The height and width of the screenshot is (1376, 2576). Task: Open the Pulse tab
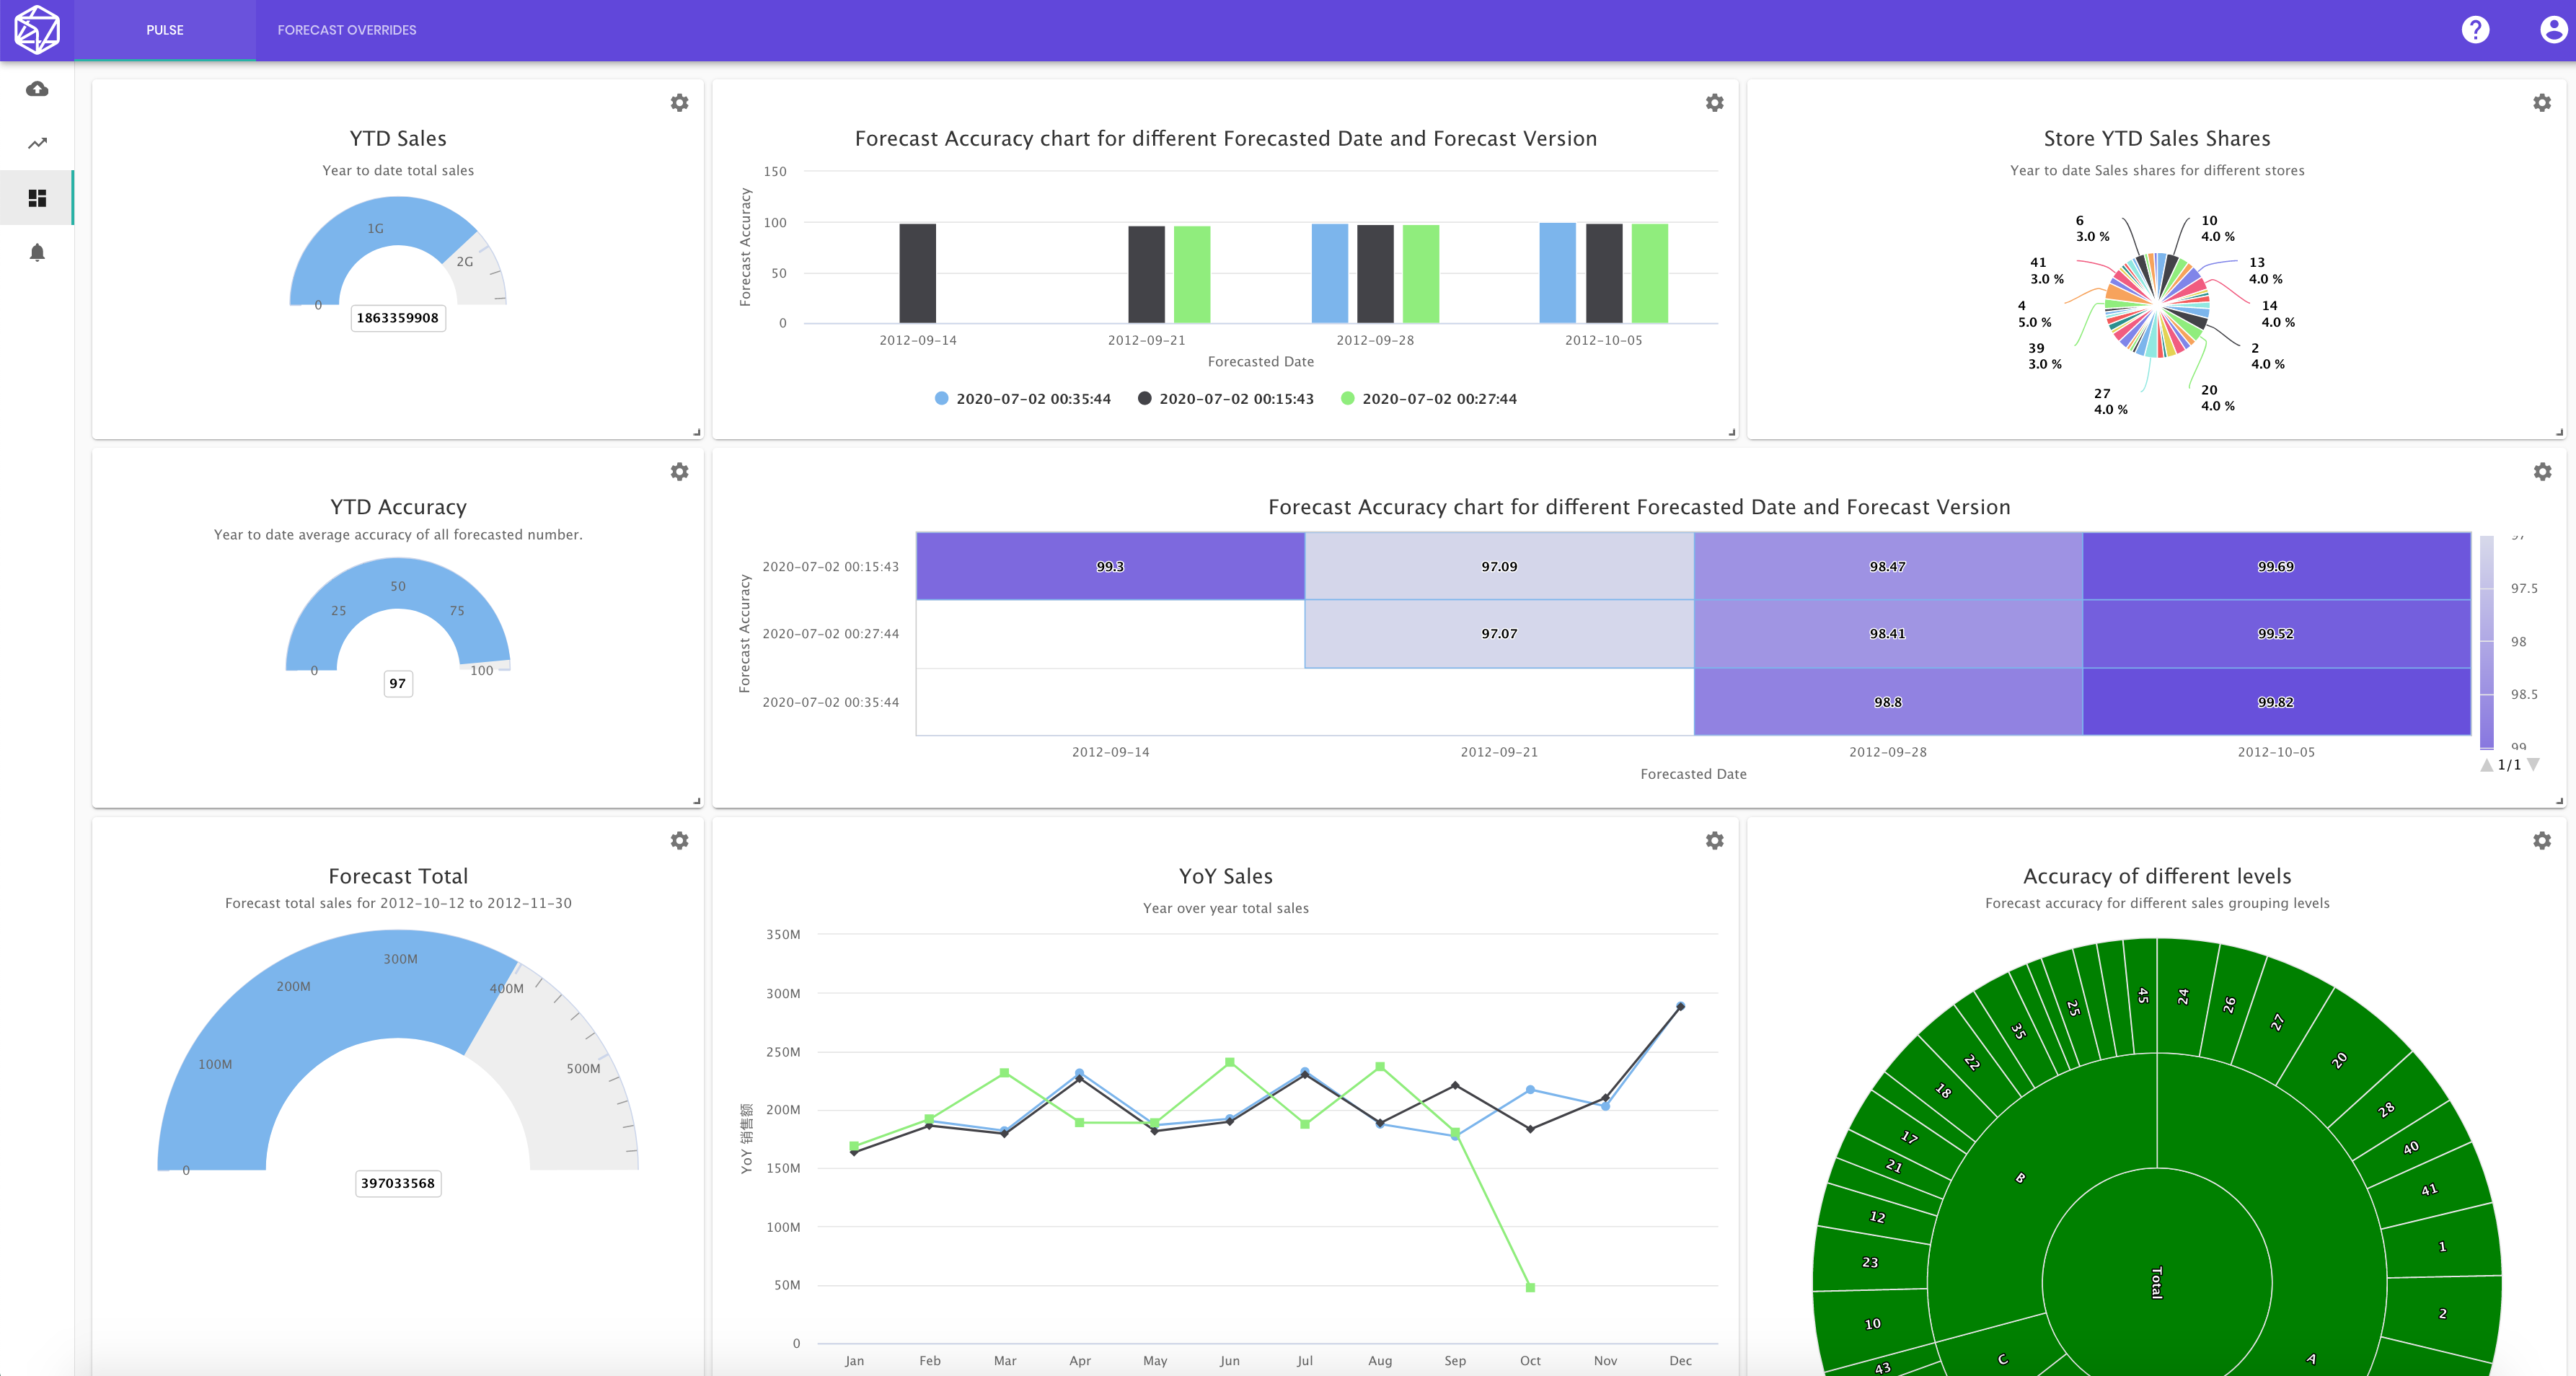(165, 30)
